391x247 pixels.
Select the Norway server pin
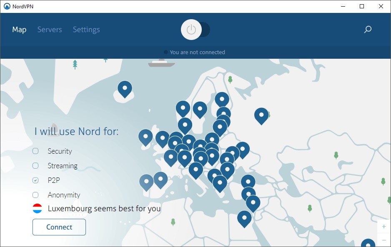tap(183, 108)
